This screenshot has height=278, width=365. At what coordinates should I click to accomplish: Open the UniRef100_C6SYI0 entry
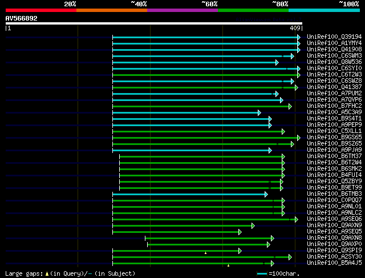(334, 69)
